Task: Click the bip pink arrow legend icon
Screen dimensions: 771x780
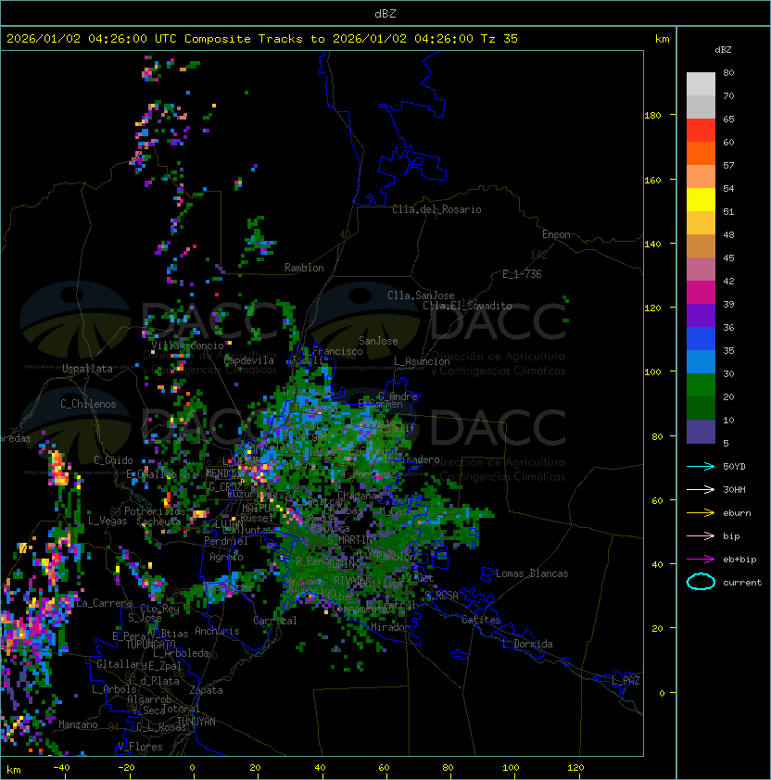Action: [x=701, y=535]
